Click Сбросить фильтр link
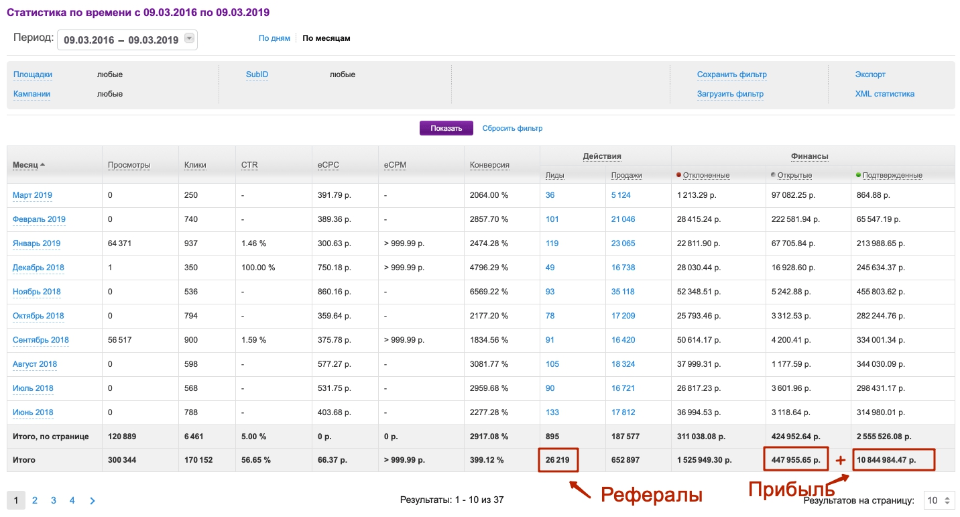Image resolution: width=960 pixels, height=517 pixels. pyautogui.click(x=512, y=128)
